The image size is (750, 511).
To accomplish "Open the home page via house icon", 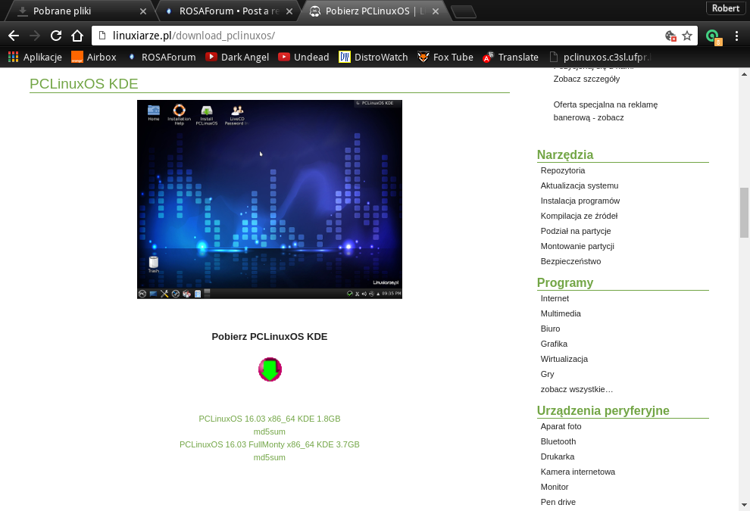I will pyautogui.click(x=77, y=36).
